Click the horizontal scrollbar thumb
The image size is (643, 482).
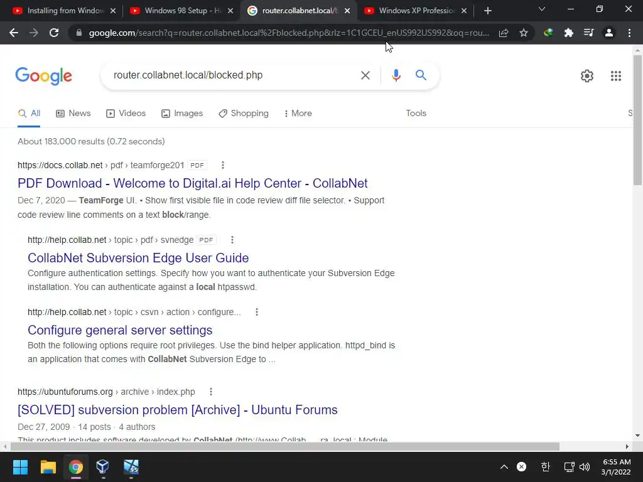[285, 446]
